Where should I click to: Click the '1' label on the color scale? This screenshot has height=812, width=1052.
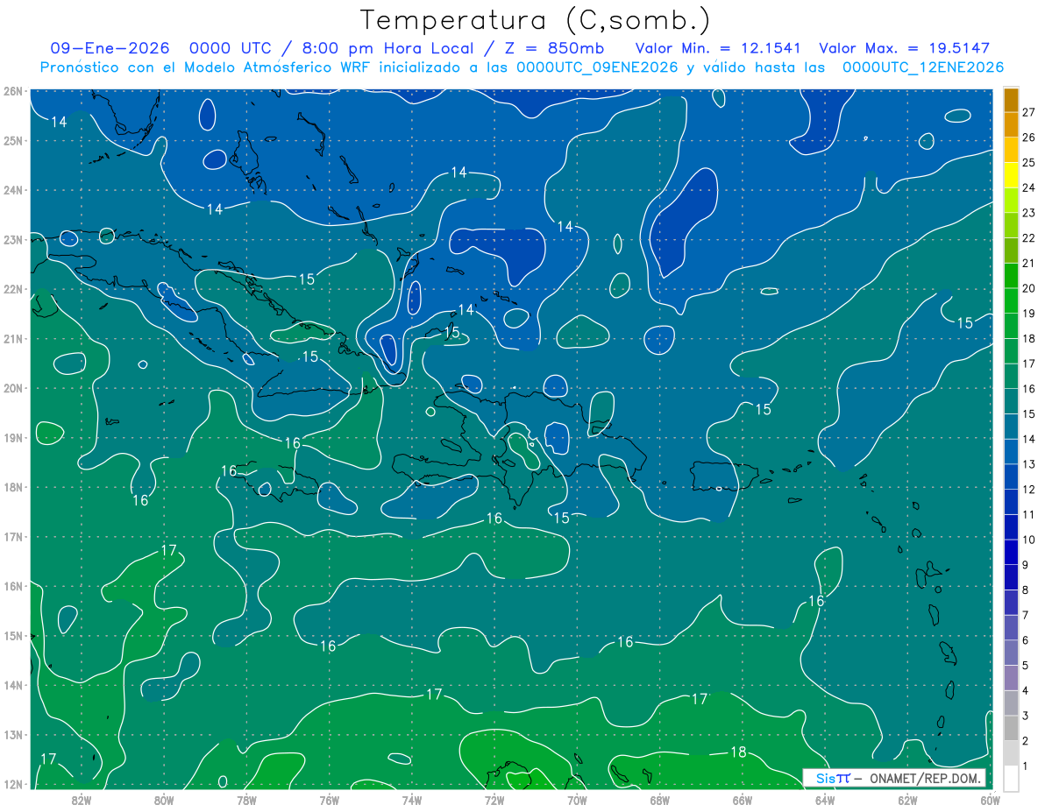1025,766
